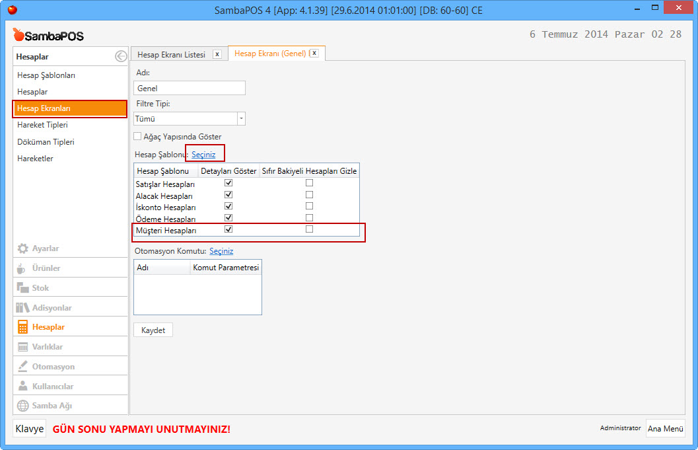Open Otomasyon using its pencil icon
698x450 pixels.
tap(22, 367)
